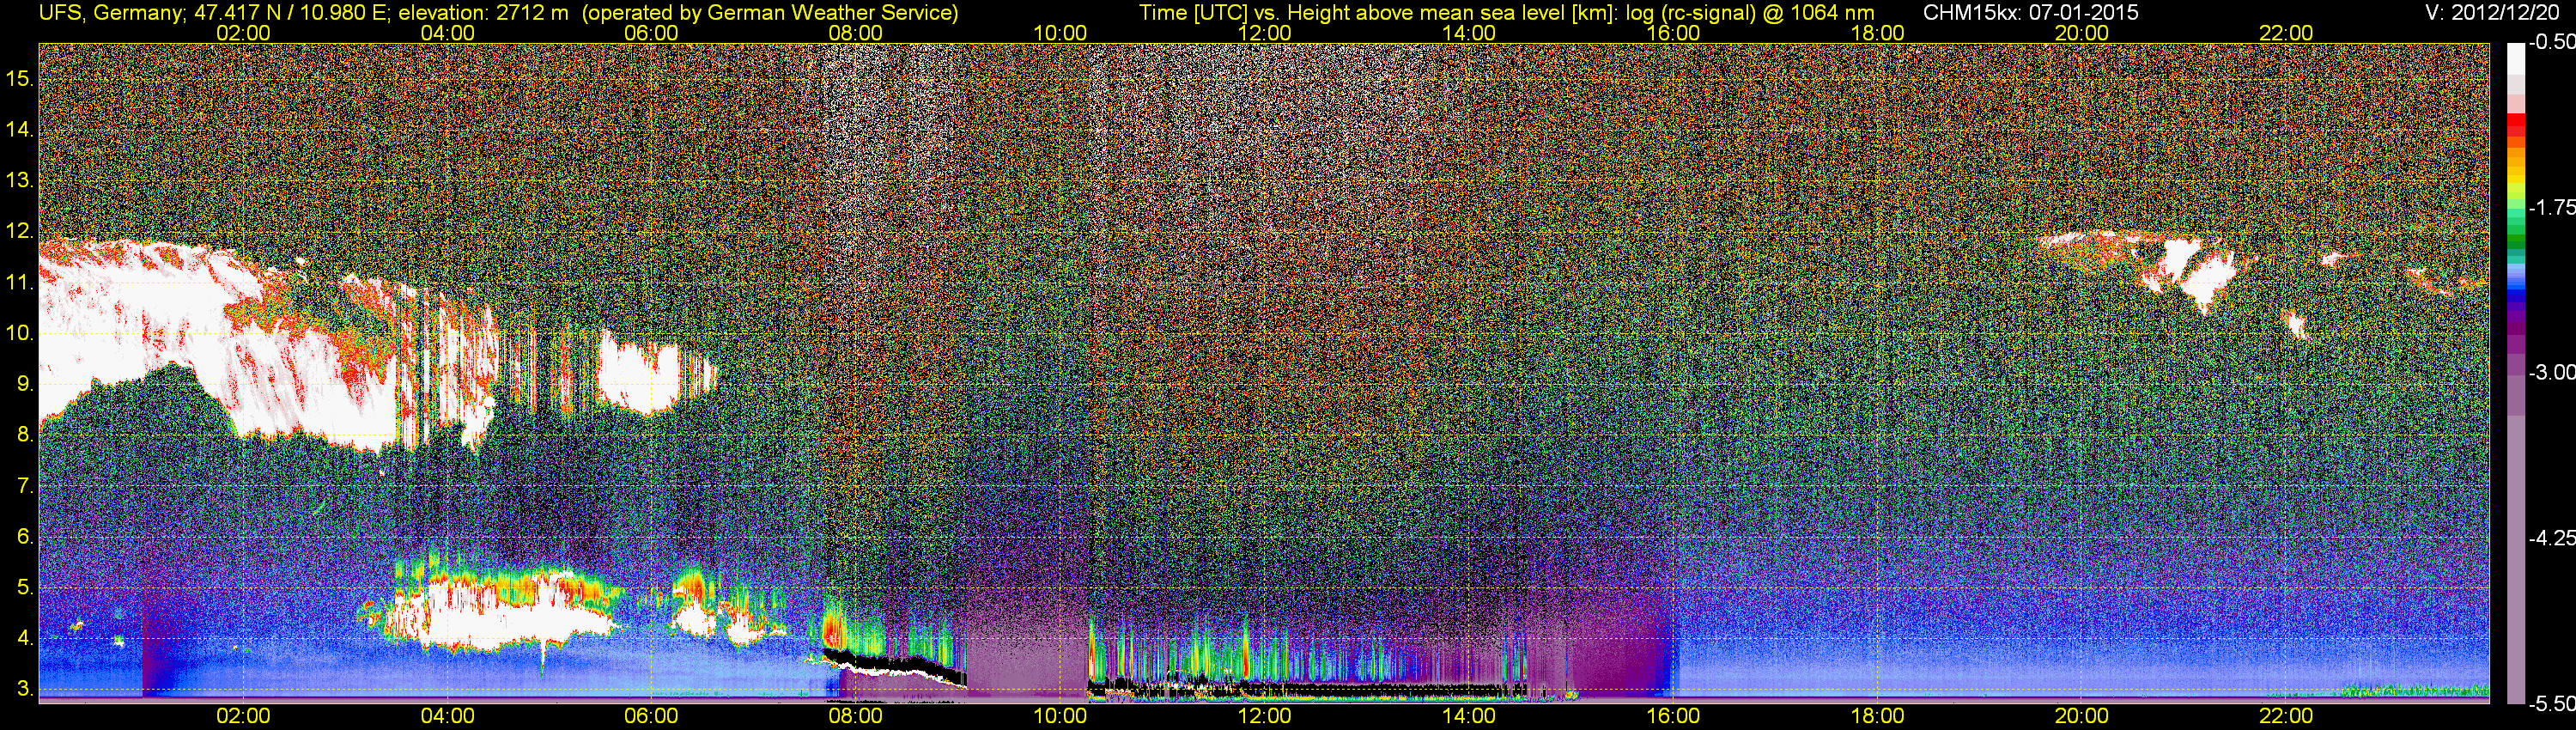Click the 7. height axis label
The height and width of the screenshot is (730, 2576).
pyautogui.click(x=25, y=486)
